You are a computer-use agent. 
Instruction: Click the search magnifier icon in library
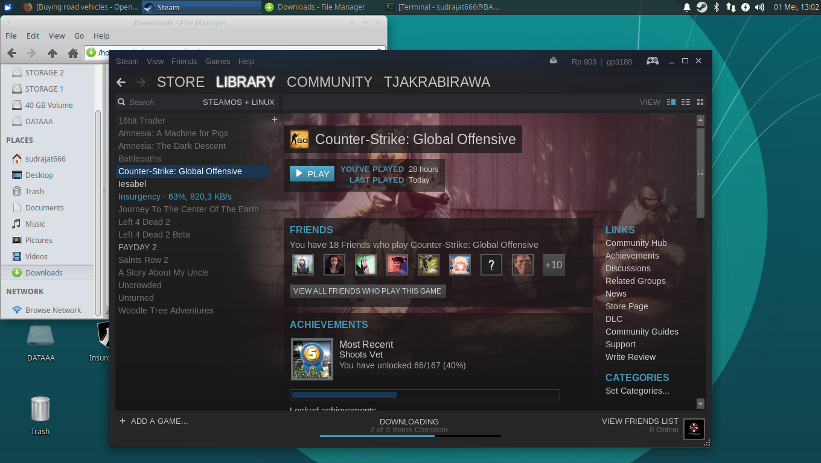click(121, 102)
